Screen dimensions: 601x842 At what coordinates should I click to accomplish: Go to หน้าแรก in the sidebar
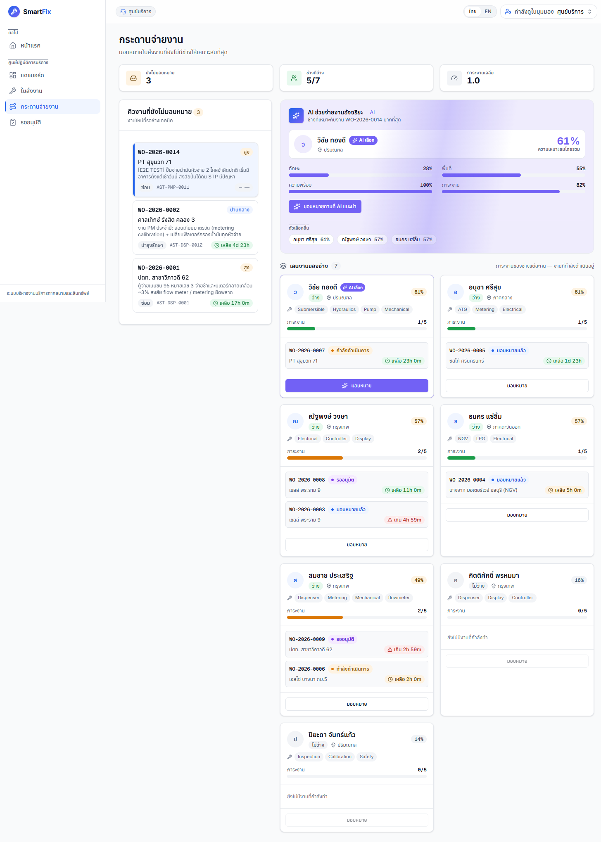52,45
